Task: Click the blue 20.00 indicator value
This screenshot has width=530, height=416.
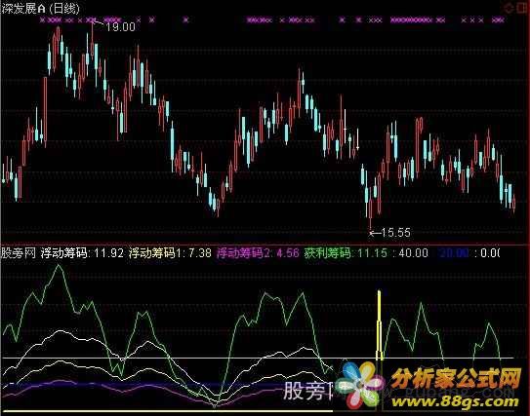Action: click(455, 253)
